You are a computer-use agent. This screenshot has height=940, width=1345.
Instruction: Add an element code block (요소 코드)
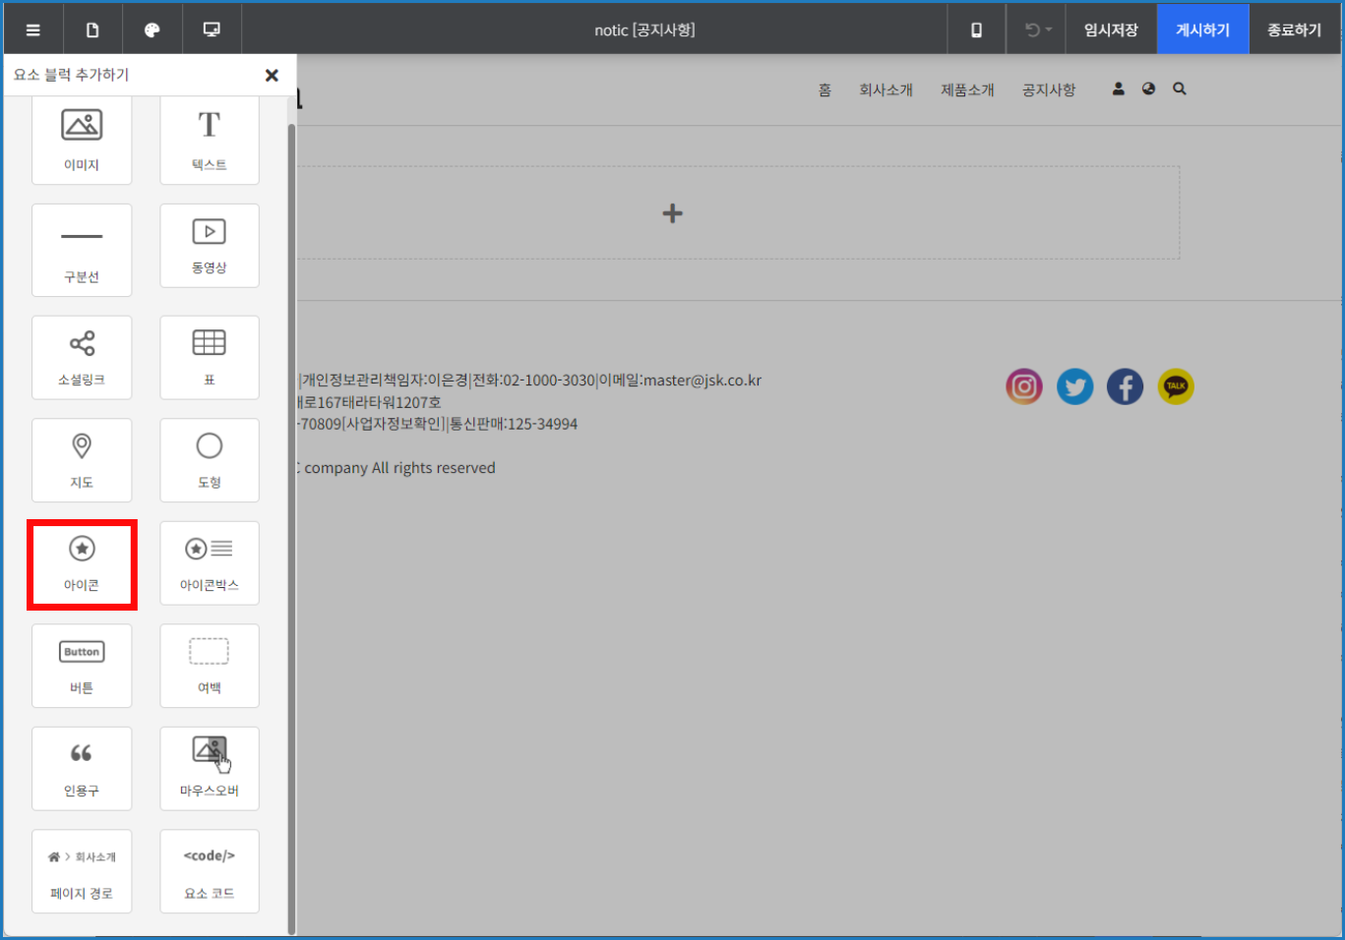pyautogui.click(x=210, y=871)
